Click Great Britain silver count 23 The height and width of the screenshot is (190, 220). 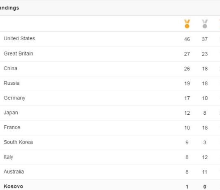point(205,54)
